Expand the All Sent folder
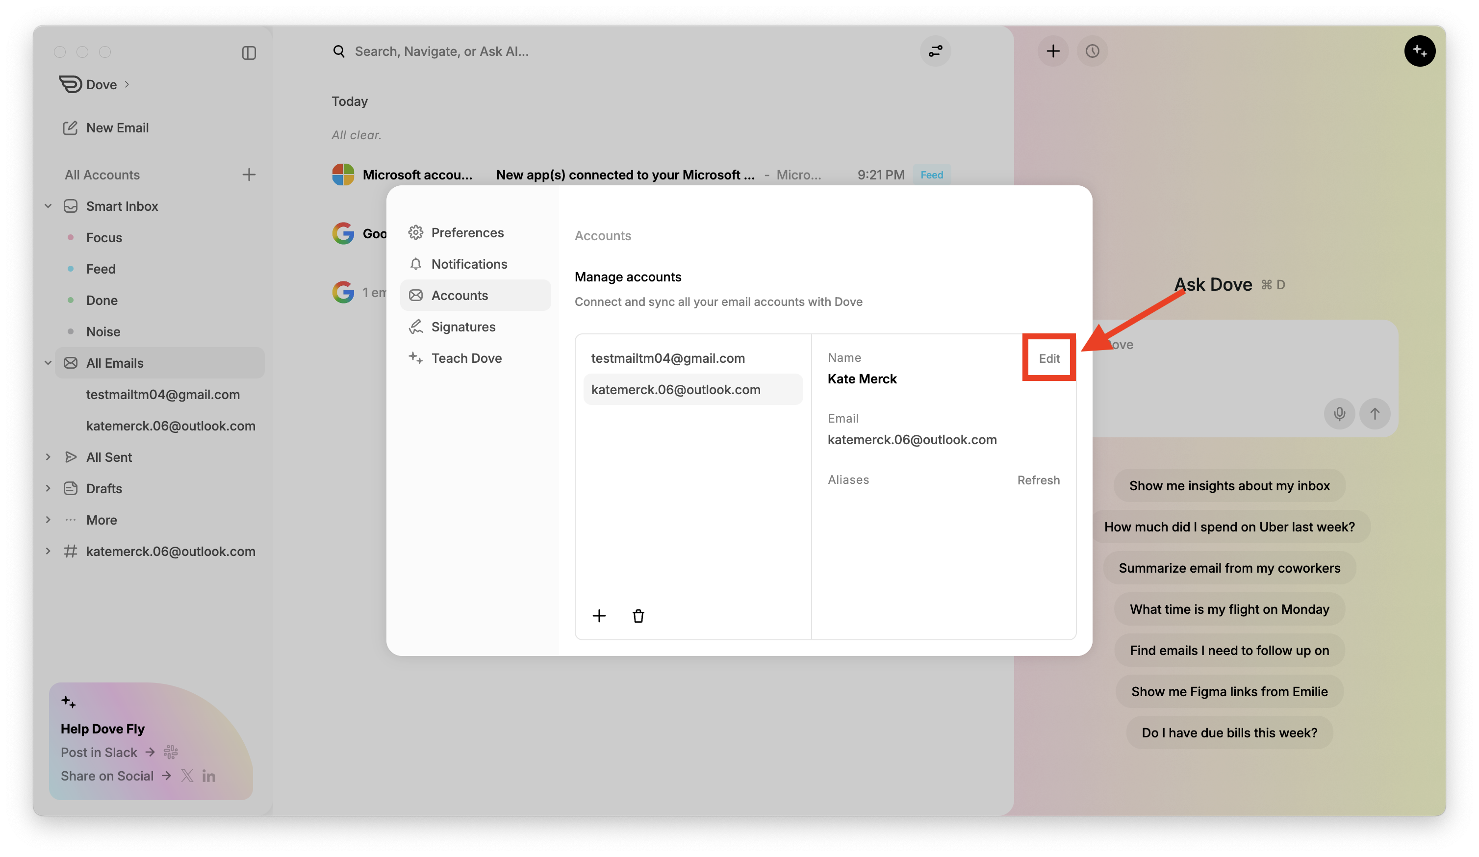The image size is (1479, 857). (x=48, y=457)
